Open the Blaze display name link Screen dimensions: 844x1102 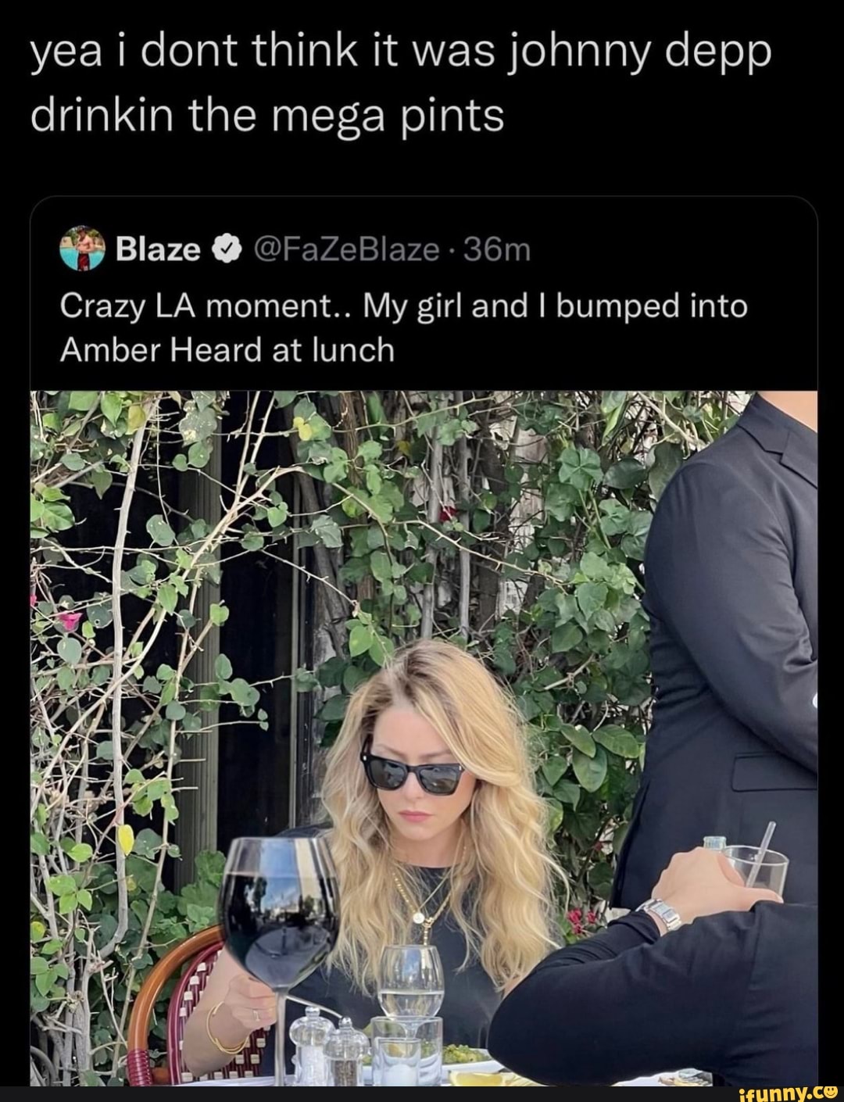(158, 250)
